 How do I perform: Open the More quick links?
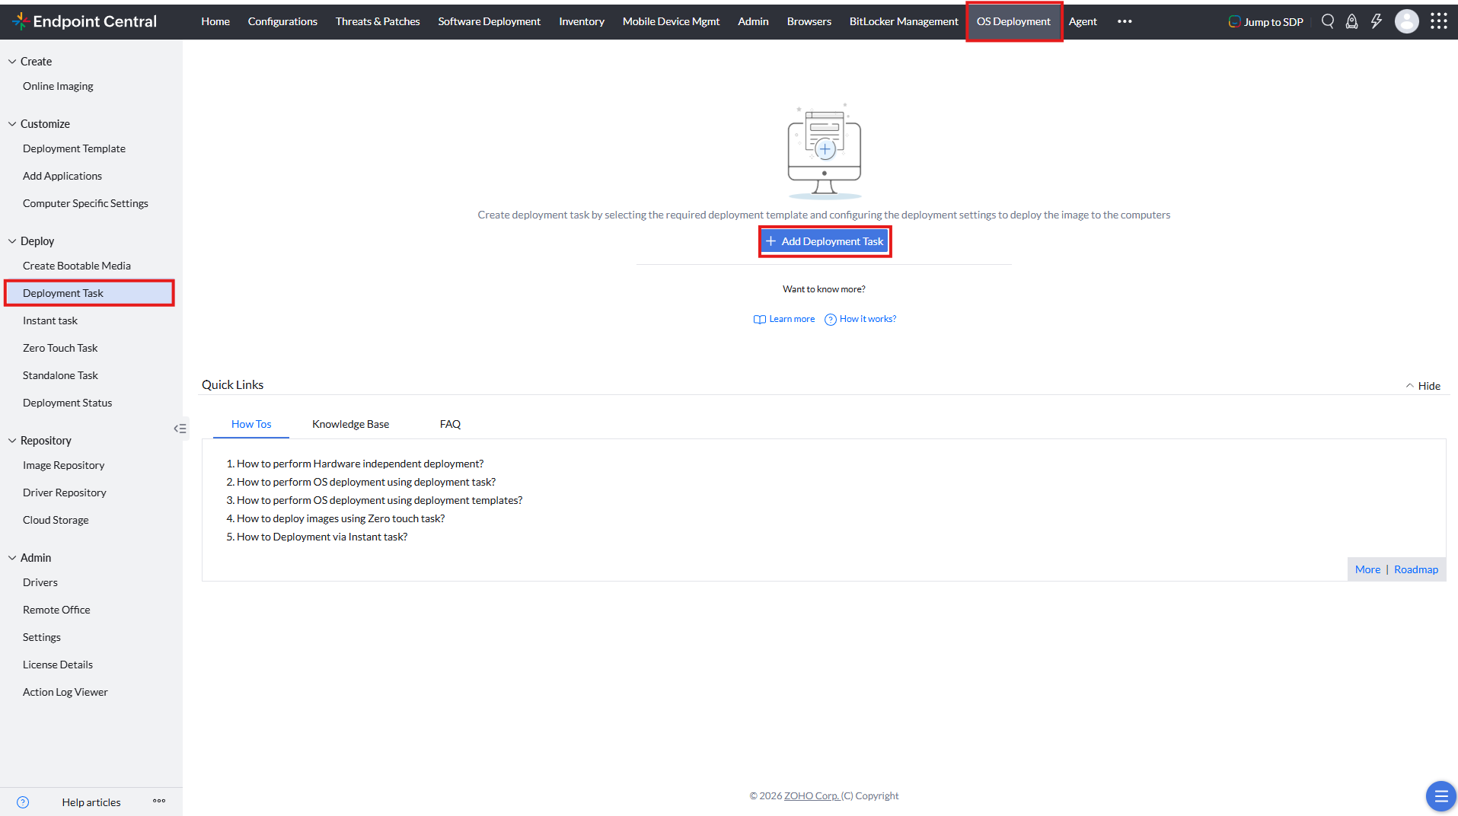(1367, 569)
